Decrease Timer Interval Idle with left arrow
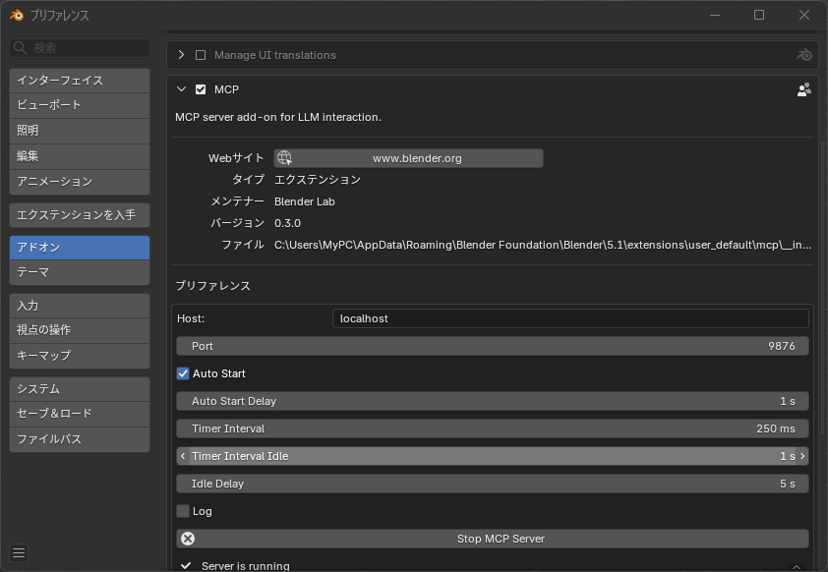 [x=183, y=456]
